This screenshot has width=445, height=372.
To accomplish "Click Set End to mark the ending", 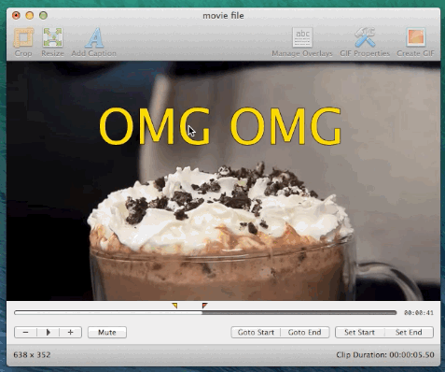I will [409, 332].
